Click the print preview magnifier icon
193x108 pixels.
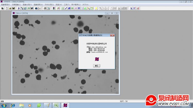(x=48, y=8)
